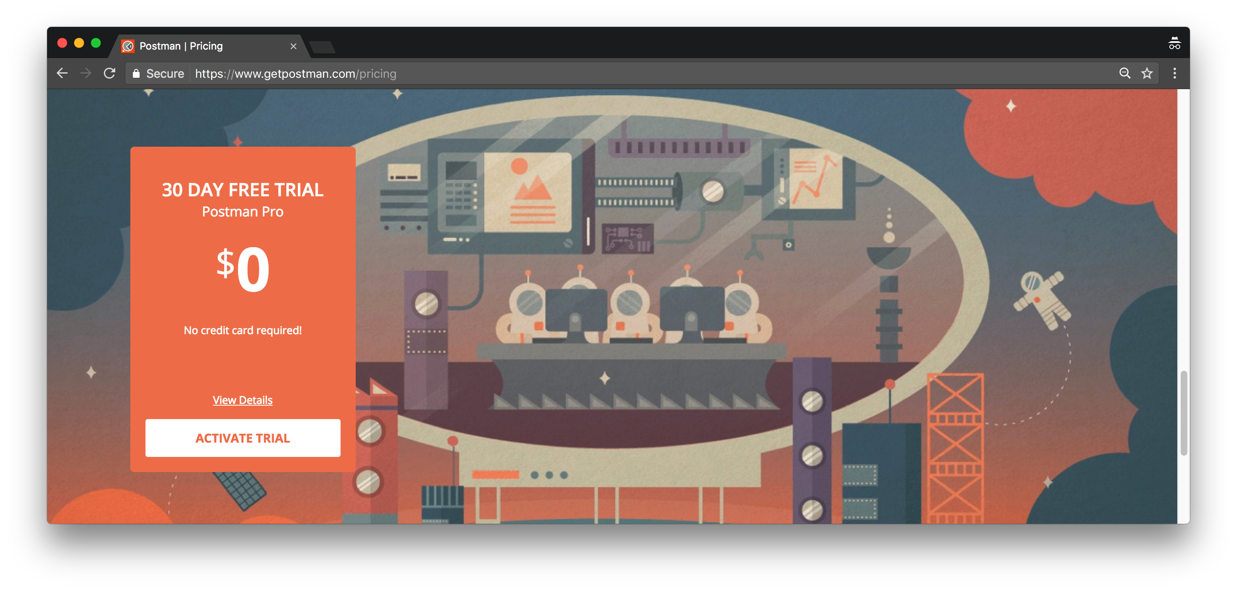Viewport: 1237px width, 591px height.
Task: Click the browser back arrow
Action: pyautogui.click(x=62, y=74)
